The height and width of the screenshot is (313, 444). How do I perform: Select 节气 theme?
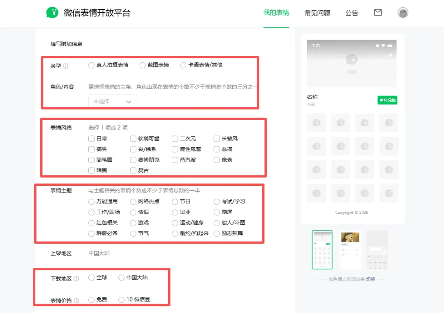133,233
